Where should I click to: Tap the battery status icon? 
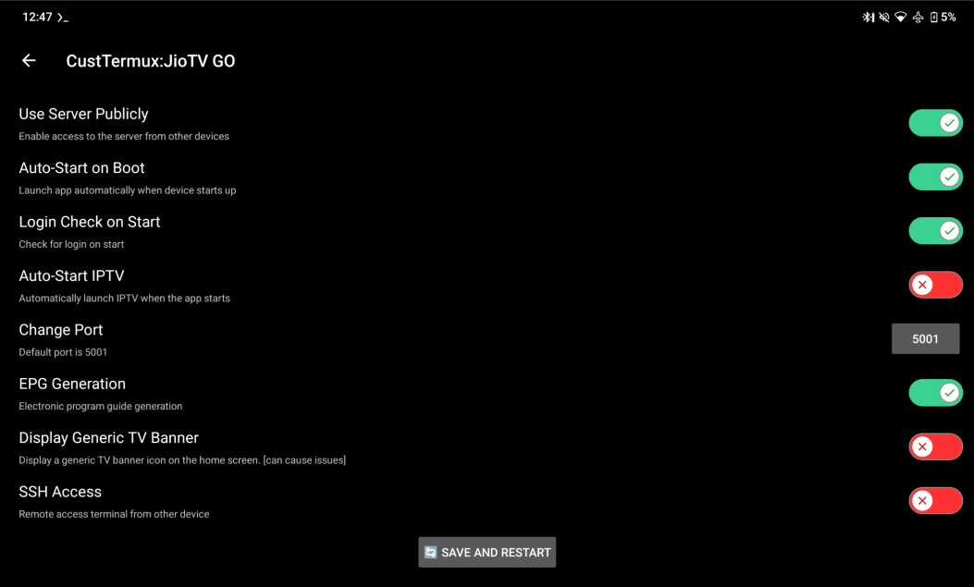[x=933, y=18]
